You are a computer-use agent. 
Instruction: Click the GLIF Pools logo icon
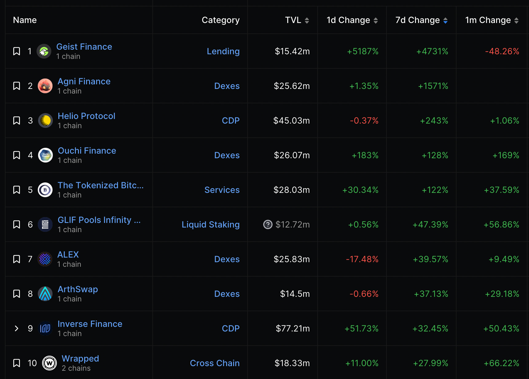click(45, 224)
